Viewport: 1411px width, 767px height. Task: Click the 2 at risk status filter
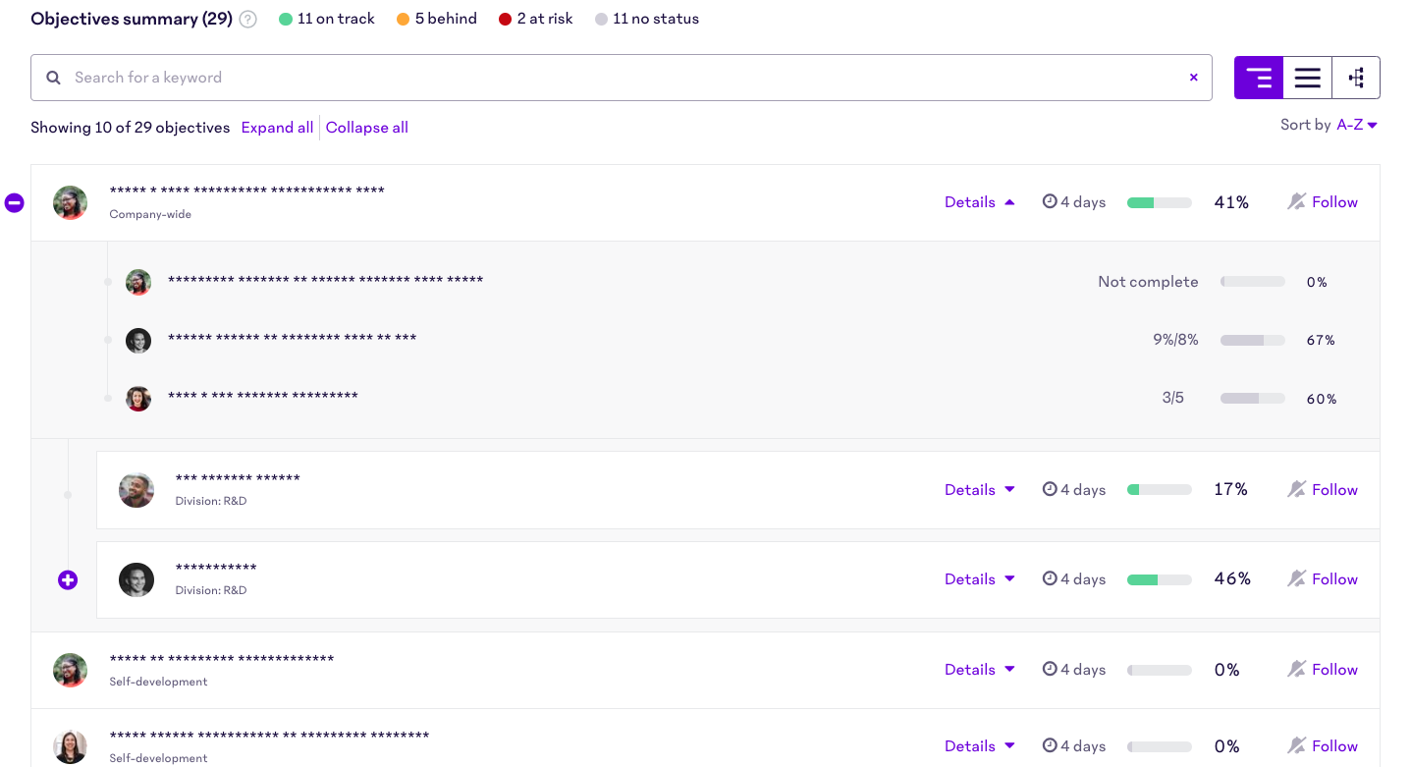(535, 18)
